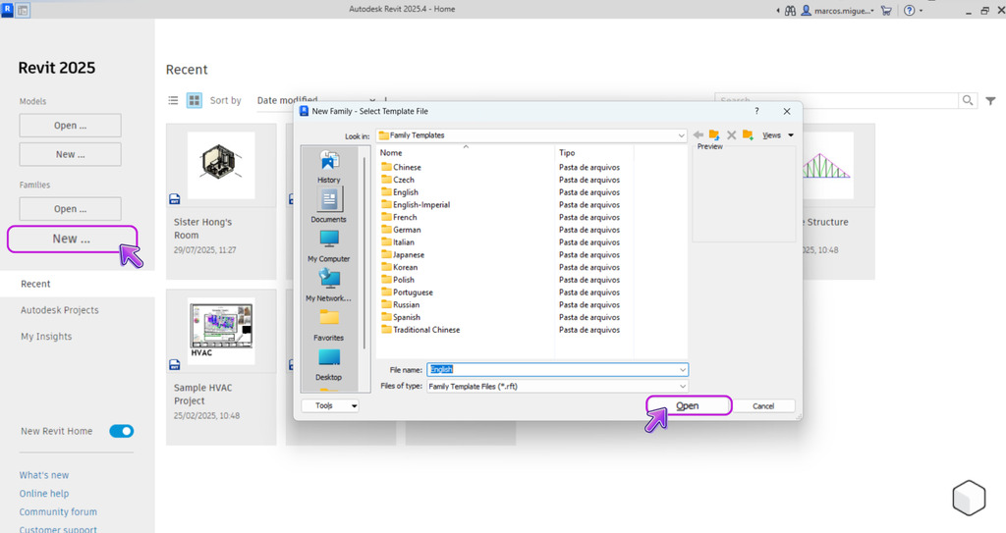Switch to grid view icon in Recent

[x=194, y=100]
